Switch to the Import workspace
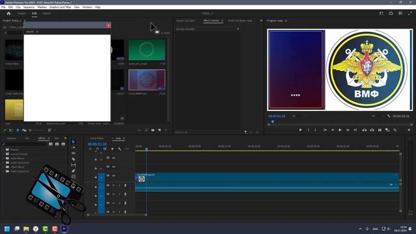This screenshot has height=234, width=416. pyautogui.click(x=21, y=13)
